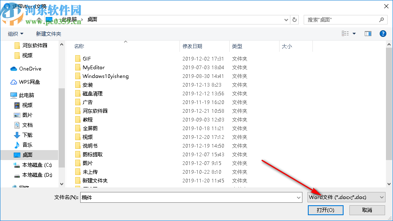
Task: Select 河东软件园 quick access folder in sidebar
Action: [31, 45]
